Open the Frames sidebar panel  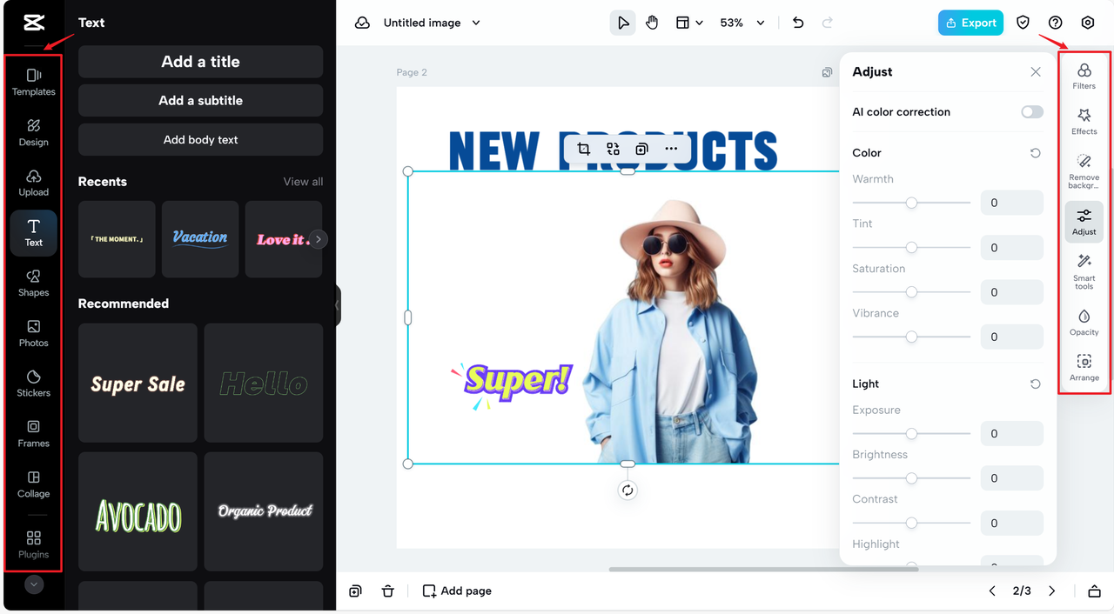coord(34,434)
